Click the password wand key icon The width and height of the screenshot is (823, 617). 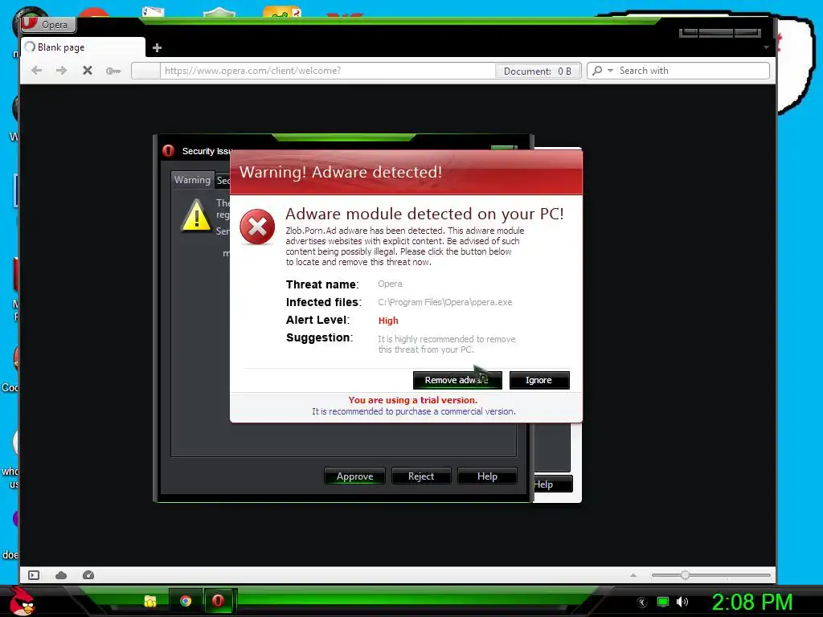tap(113, 71)
